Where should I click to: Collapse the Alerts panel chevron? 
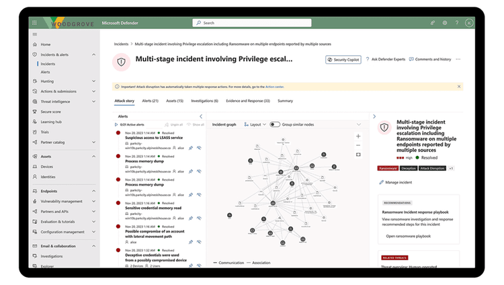[201, 116]
